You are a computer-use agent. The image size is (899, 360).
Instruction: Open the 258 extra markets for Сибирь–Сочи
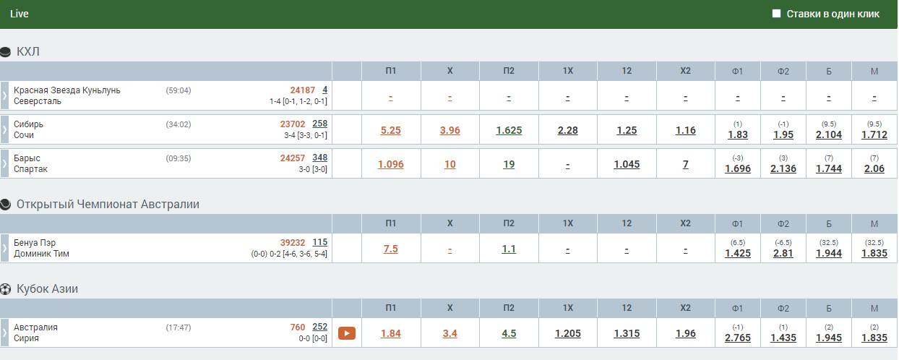319,124
